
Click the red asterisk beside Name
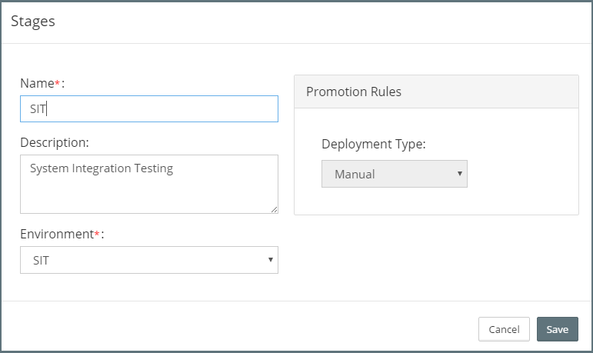click(55, 82)
